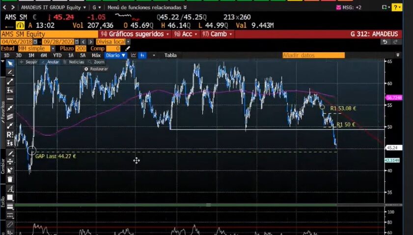Viewport: 413px width, 235px height.
Task: Select the R resistance levels tool
Action: (x=10, y=134)
